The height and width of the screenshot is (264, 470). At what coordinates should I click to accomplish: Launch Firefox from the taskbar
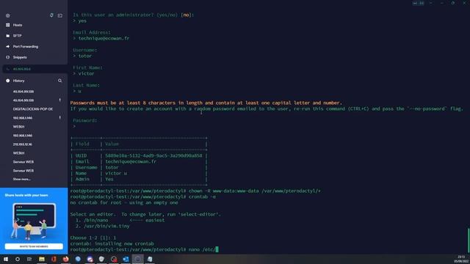coord(65,259)
